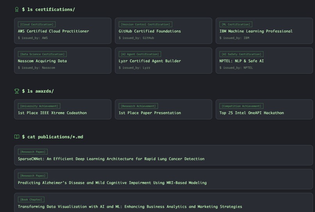
Task: Click the certifications ribbon award icon
Action: (17, 9)
